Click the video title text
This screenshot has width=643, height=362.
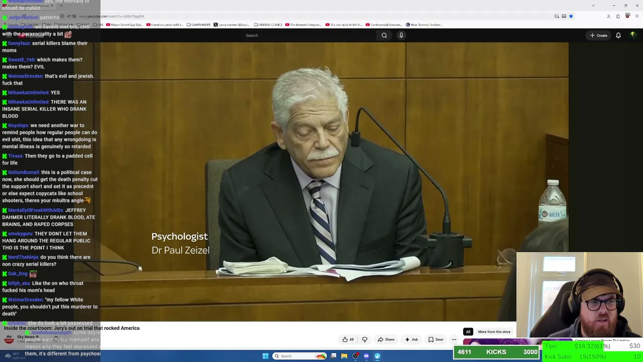72,328
